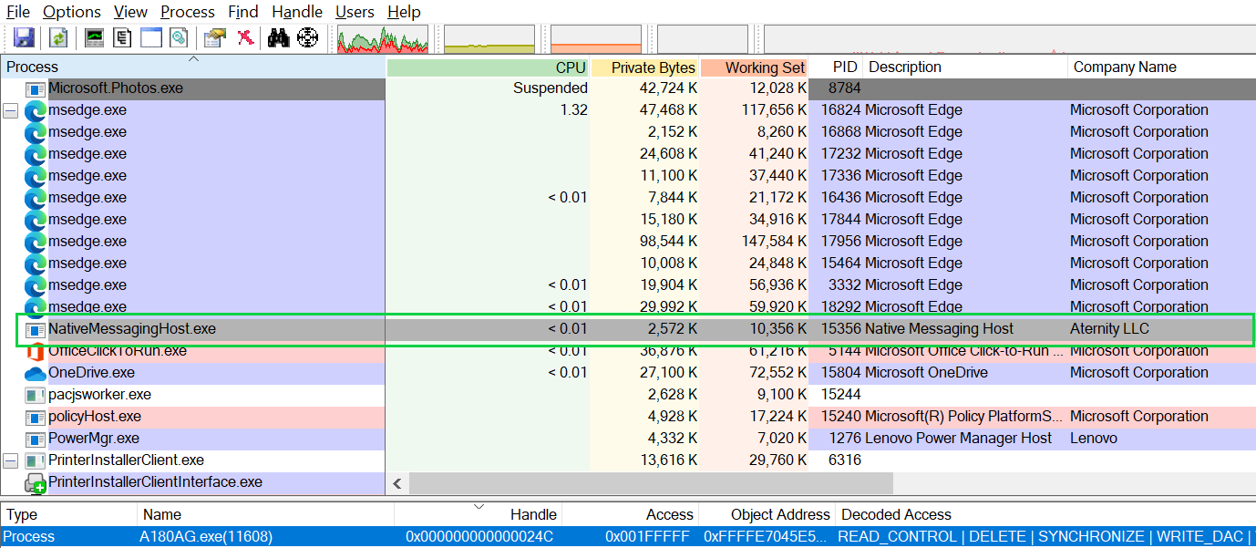Click the red X Kill Process icon
This screenshot has height=548, width=1256.
(244, 38)
